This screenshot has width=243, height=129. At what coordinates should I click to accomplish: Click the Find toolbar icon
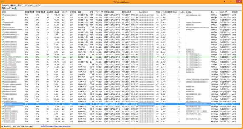click(12, 8)
